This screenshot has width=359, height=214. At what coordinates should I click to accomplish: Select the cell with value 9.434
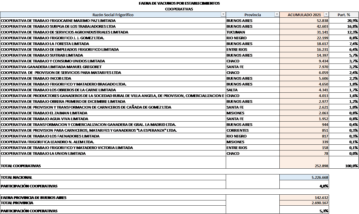tap(304, 61)
